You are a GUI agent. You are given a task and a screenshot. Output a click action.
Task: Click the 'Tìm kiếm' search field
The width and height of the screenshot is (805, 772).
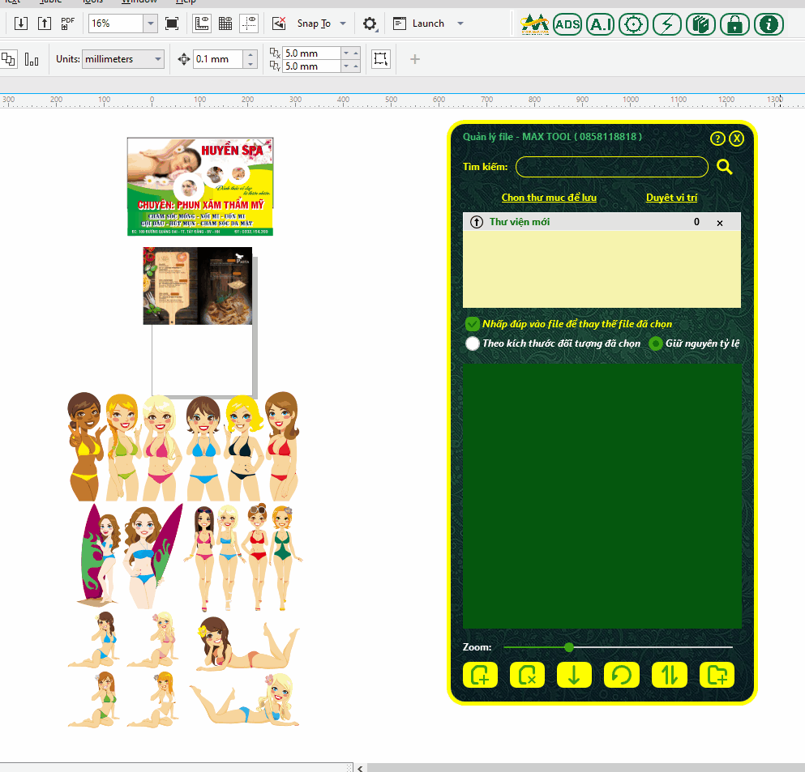tap(611, 167)
